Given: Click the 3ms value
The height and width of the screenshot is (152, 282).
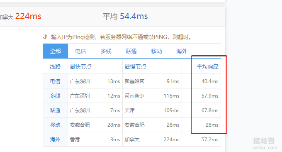Looking at the screenshot, I should coord(115,140).
